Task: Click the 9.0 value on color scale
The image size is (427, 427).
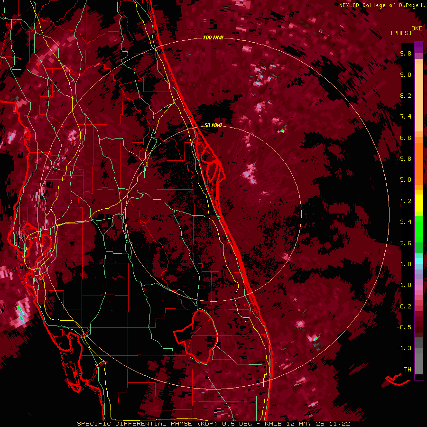Action: coord(406,75)
